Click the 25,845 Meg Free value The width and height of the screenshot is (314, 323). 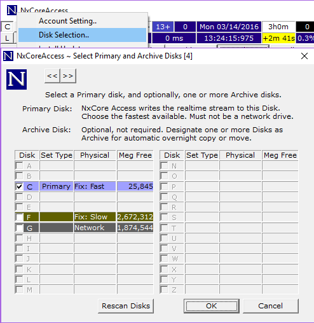pyautogui.click(x=135, y=186)
